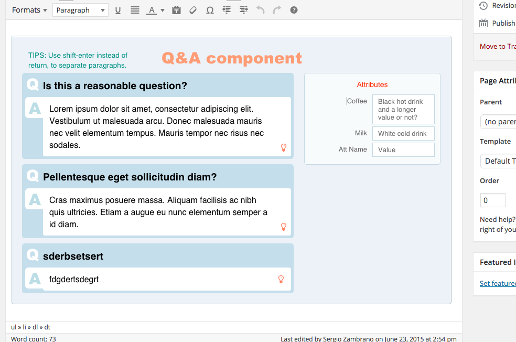Undo the last edit
The width and height of the screenshot is (516, 342).
tap(260, 10)
